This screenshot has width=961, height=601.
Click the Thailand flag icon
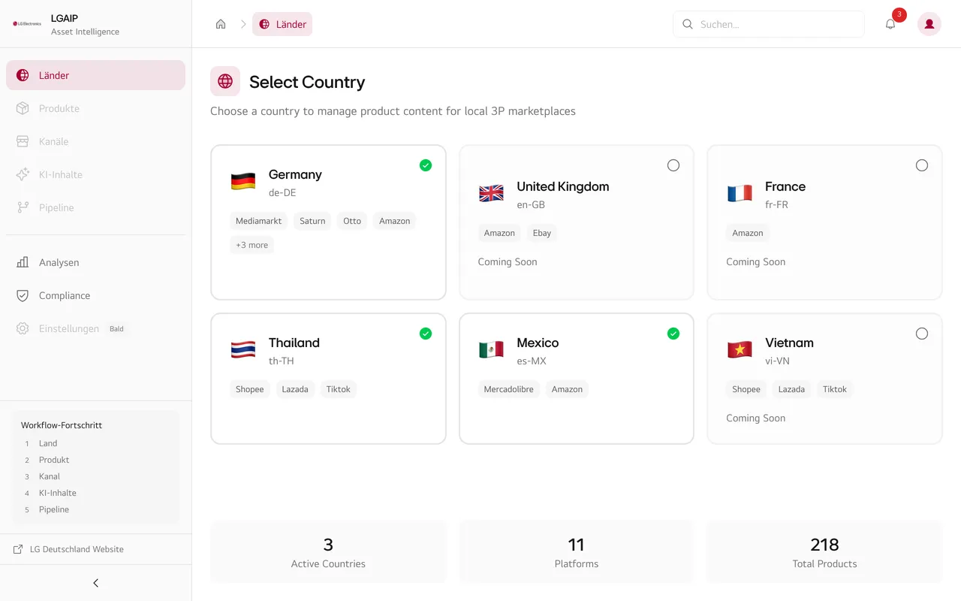pyautogui.click(x=243, y=350)
